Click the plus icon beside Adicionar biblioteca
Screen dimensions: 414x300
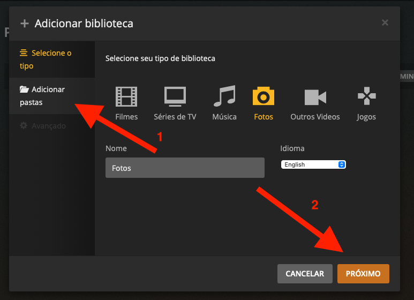pyautogui.click(x=24, y=24)
